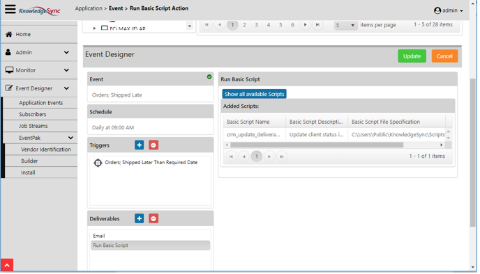Image resolution: width=480 pixels, height=274 pixels.
Task: Select page 1 in scripts pager
Action: pos(257,156)
